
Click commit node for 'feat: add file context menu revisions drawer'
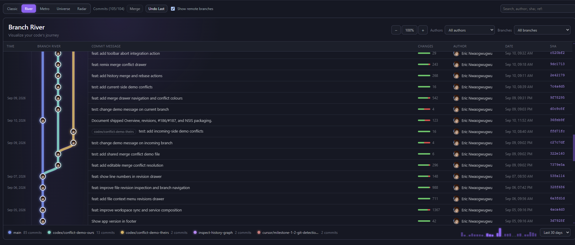pyautogui.click(x=43, y=199)
